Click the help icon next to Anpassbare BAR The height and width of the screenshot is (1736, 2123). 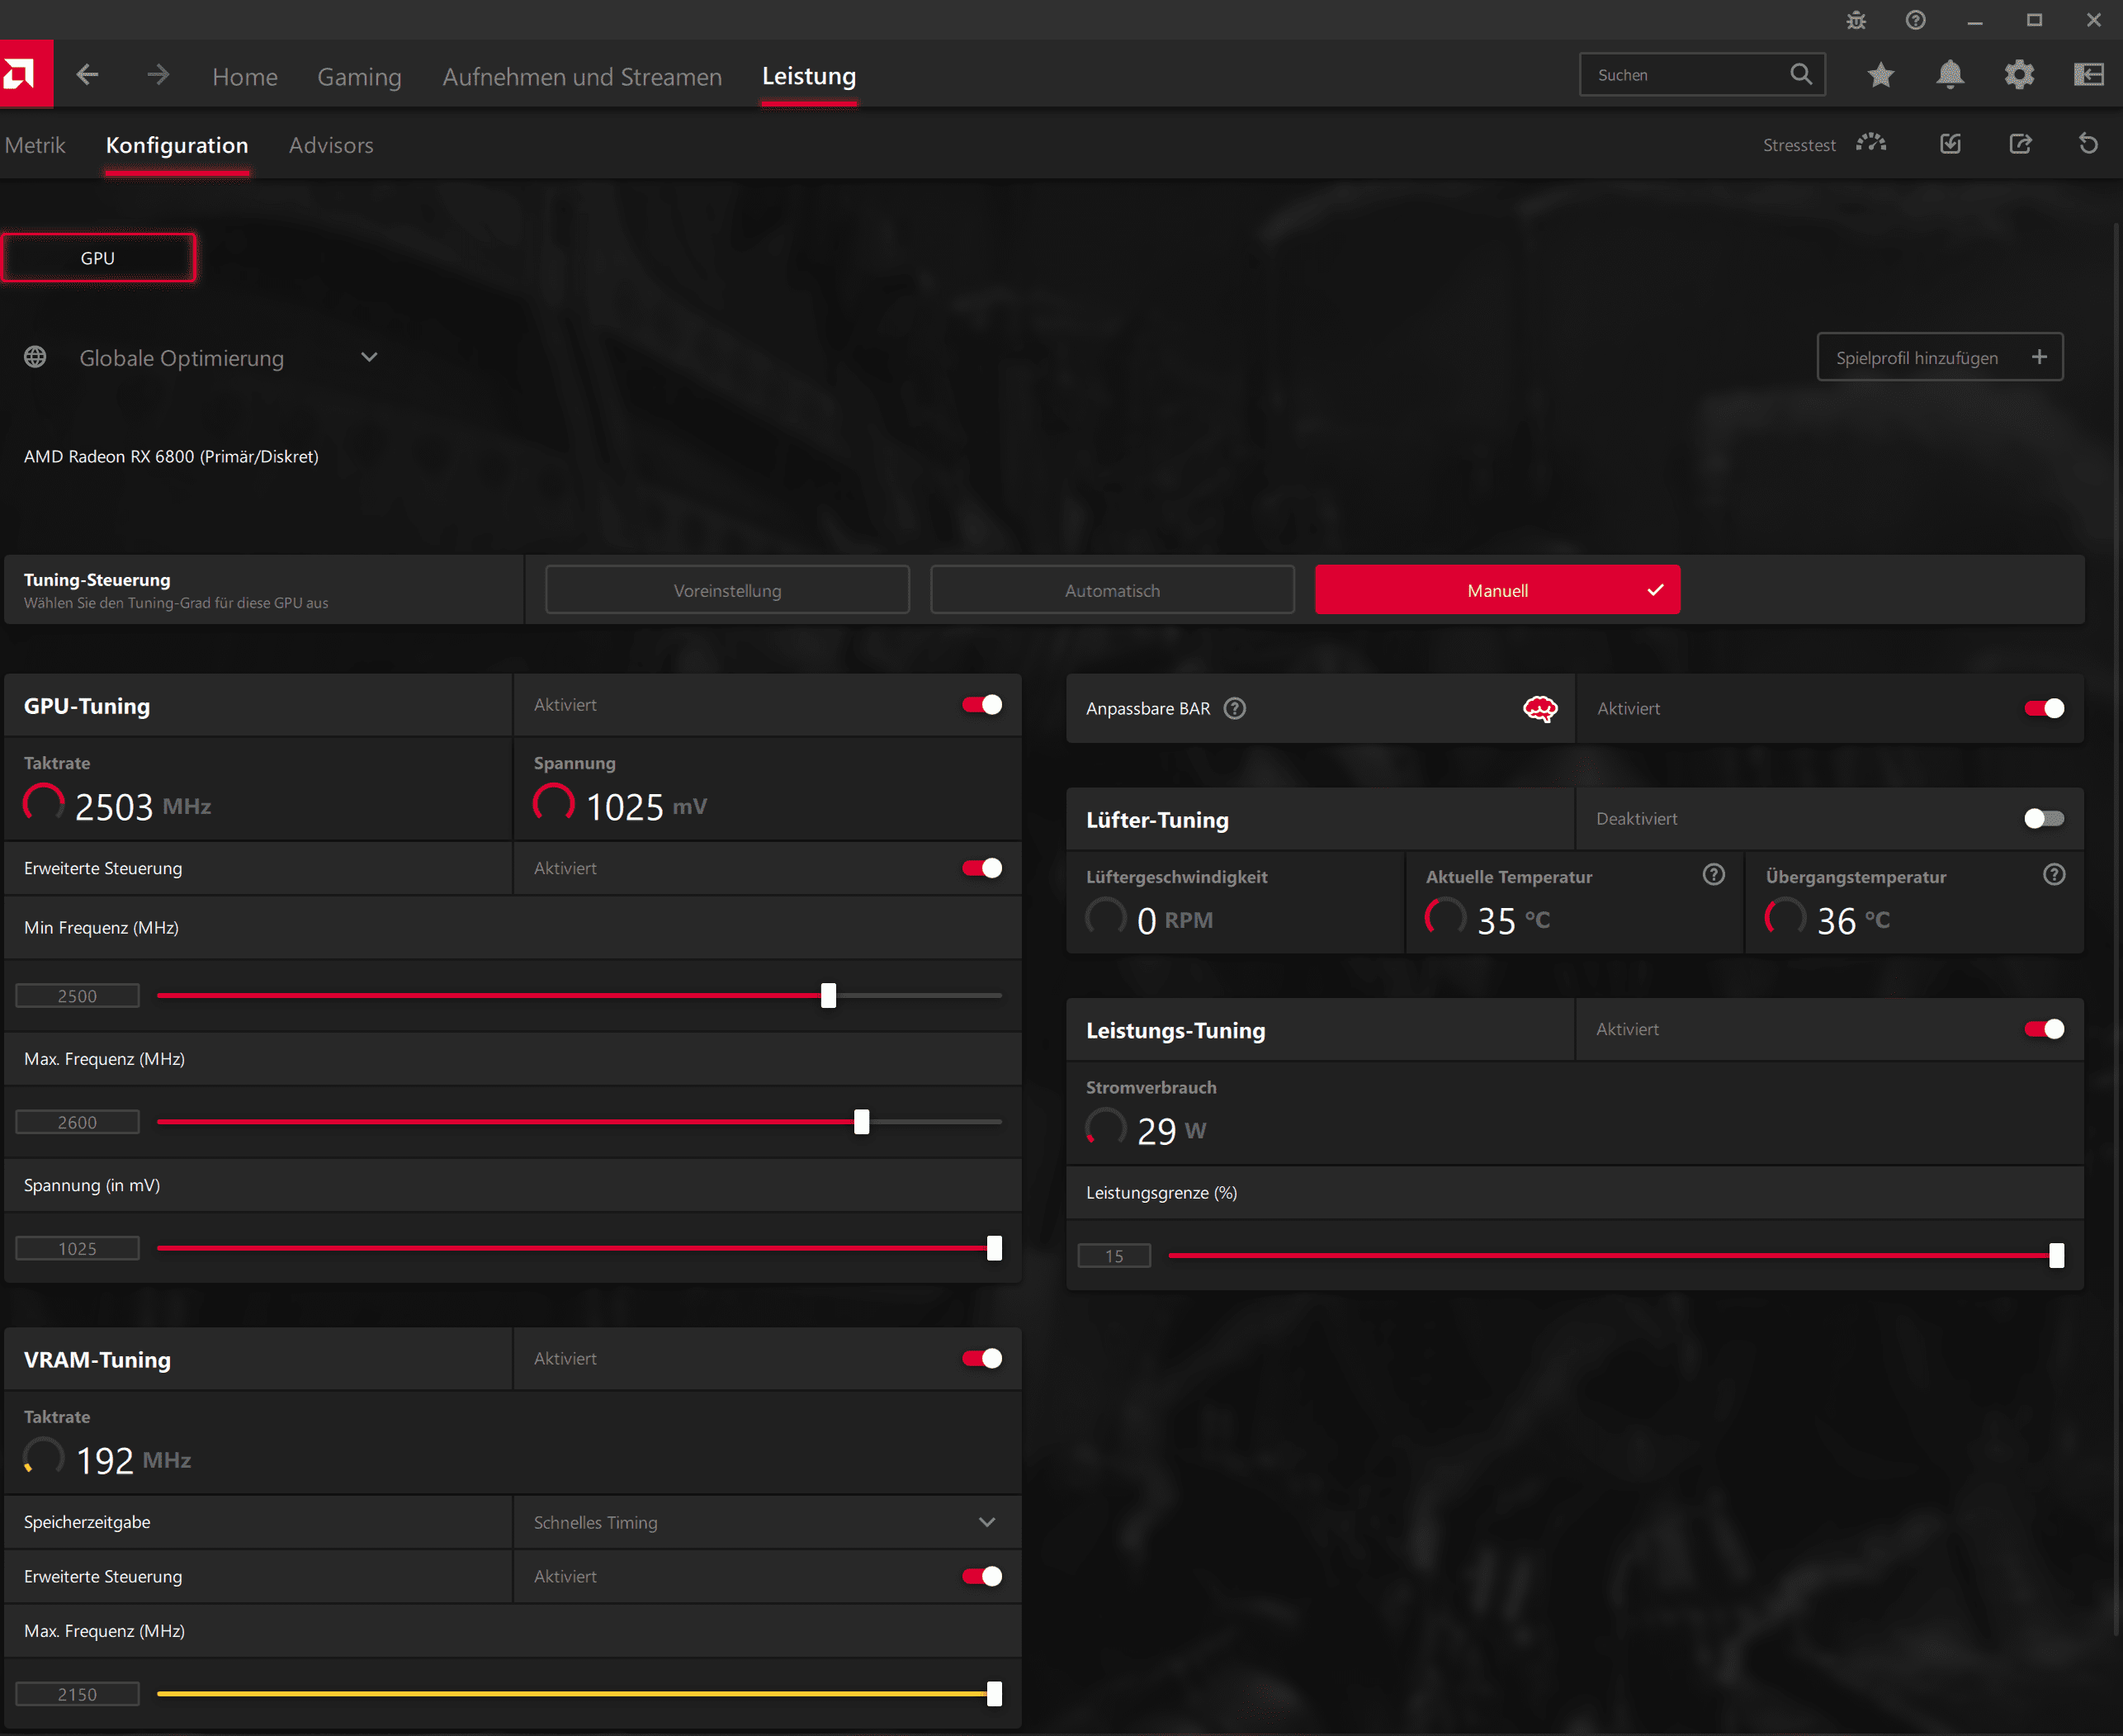(1235, 708)
